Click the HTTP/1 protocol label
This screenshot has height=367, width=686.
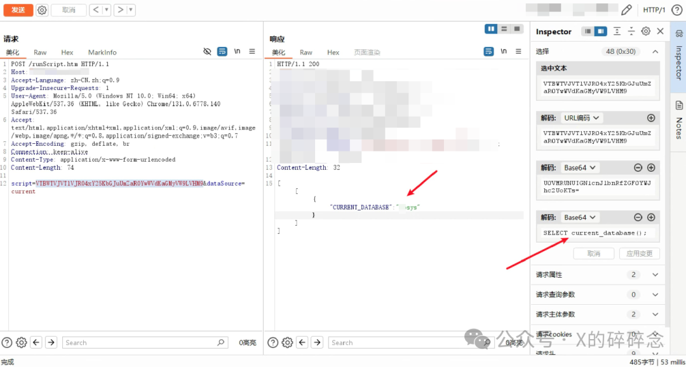pyautogui.click(x=654, y=10)
